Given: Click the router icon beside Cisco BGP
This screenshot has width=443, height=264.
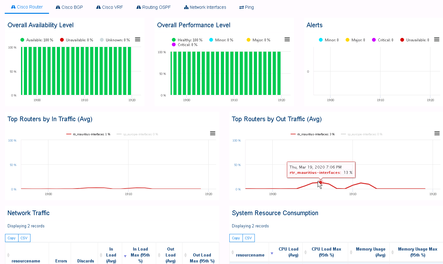Looking at the screenshot, I should (57, 7).
